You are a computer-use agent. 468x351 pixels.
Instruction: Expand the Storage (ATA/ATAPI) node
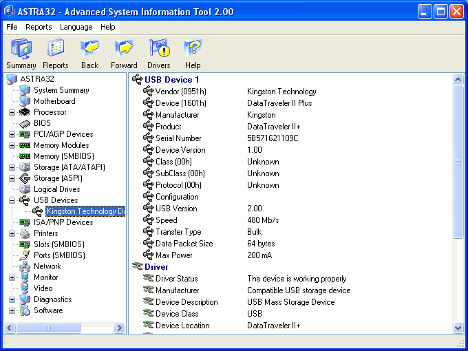tap(12, 167)
